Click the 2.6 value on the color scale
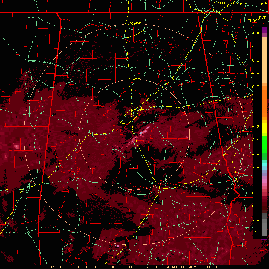Viewport: 269px width, 269px height. pyautogui.click(x=256, y=153)
